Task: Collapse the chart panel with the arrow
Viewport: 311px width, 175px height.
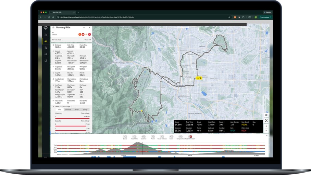Action: pyautogui.click(x=266, y=136)
